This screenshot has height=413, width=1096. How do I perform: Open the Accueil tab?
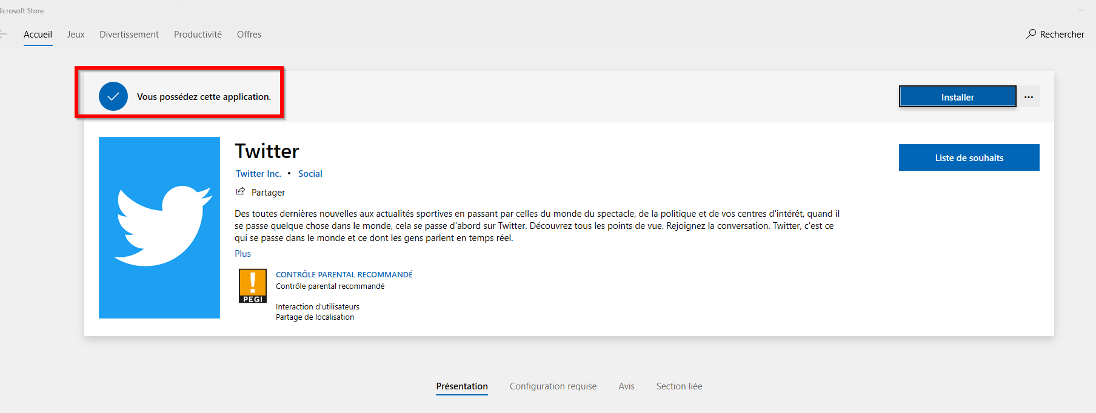[x=38, y=35]
